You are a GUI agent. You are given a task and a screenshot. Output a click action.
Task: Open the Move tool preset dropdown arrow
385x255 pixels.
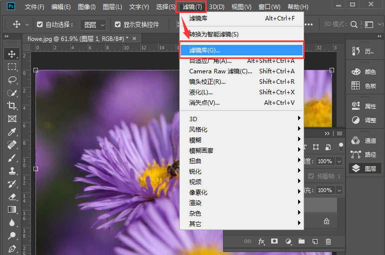click(27, 25)
